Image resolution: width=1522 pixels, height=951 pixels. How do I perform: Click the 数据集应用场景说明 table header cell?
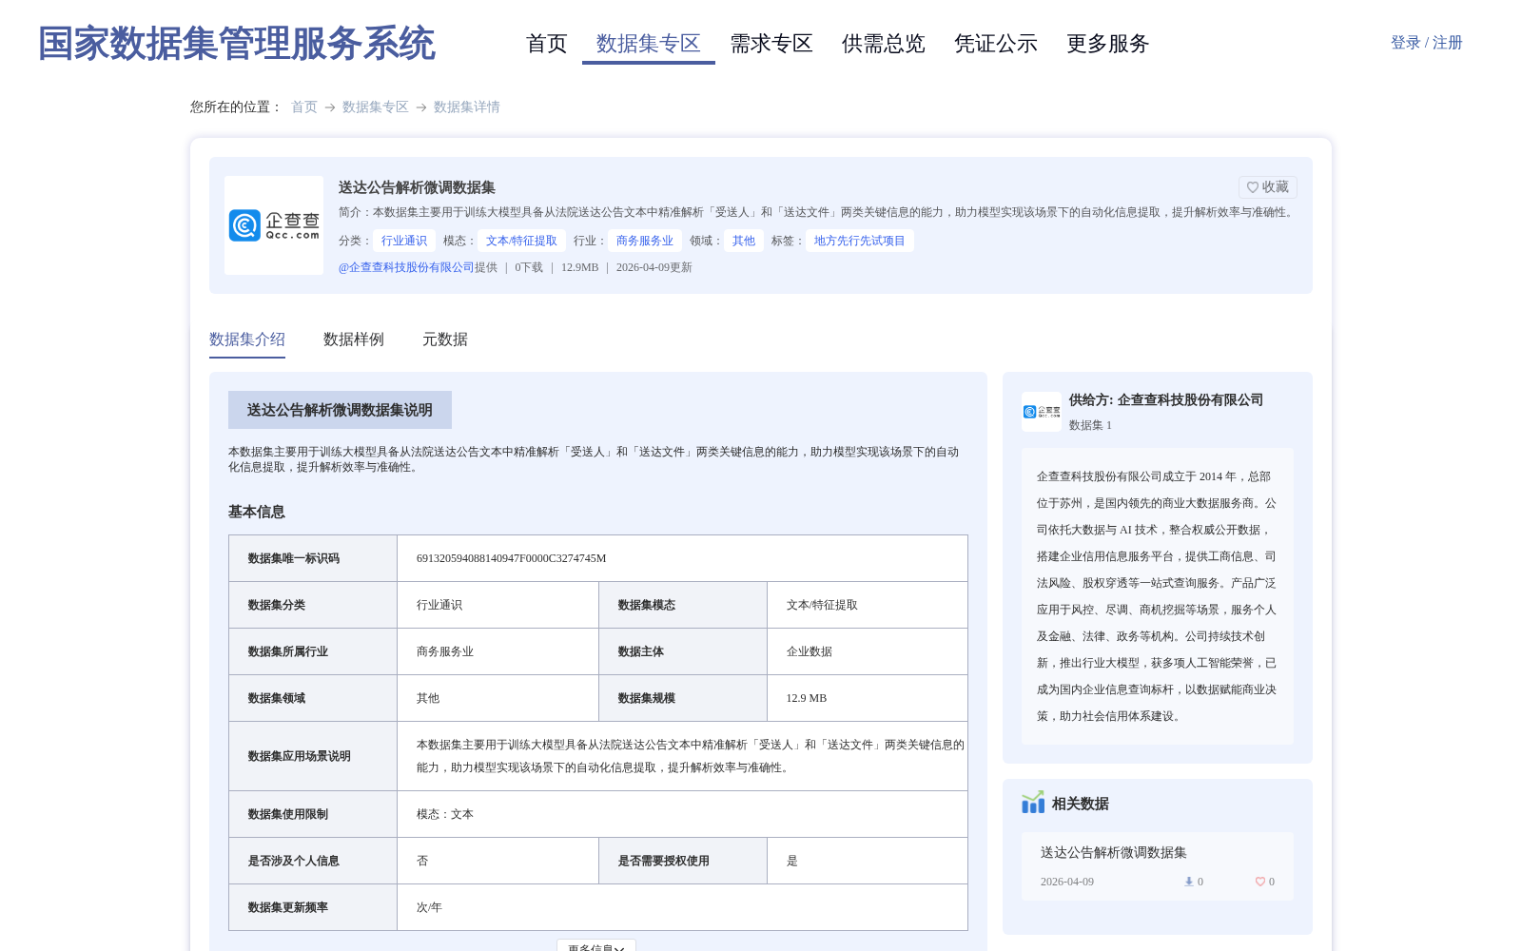pyautogui.click(x=313, y=756)
